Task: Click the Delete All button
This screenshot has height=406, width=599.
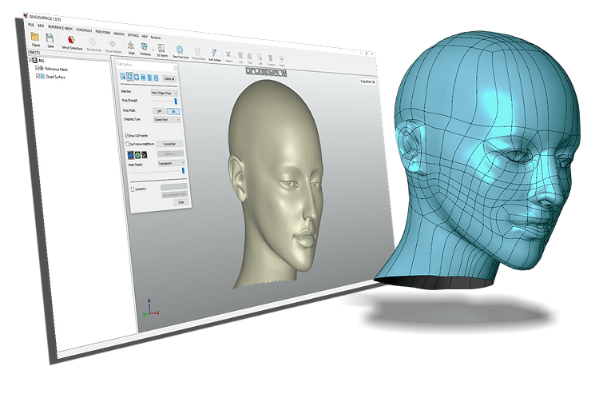Action: [x=169, y=79]
